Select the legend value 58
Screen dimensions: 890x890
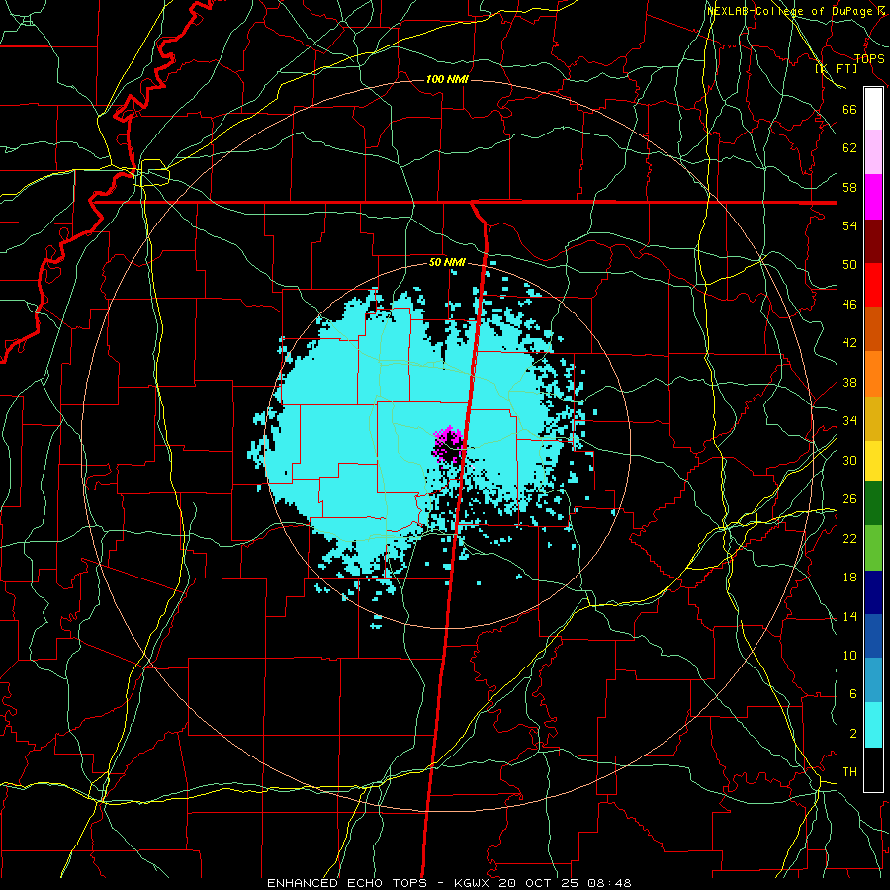[849, 187]
